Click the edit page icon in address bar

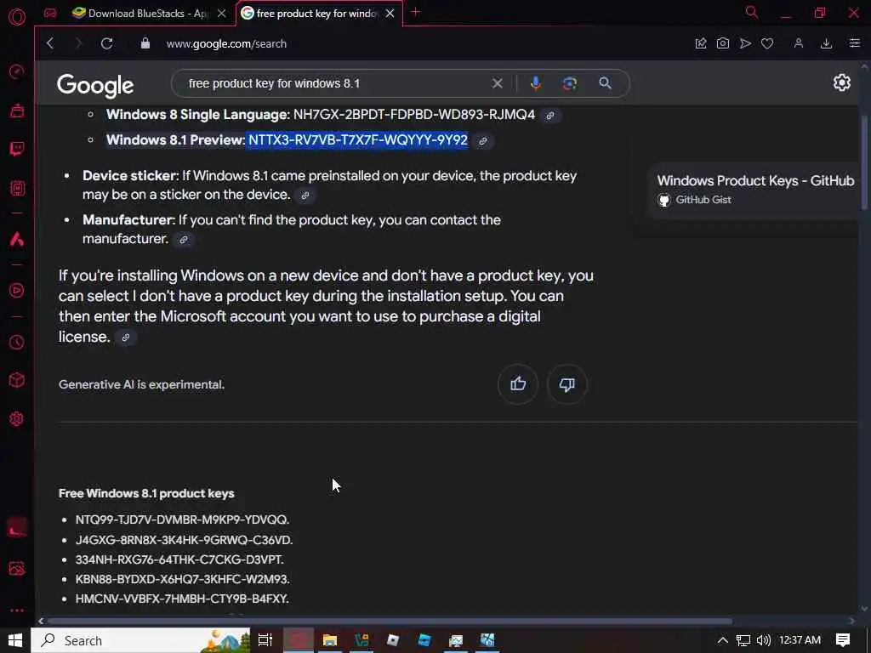[701, 43]
